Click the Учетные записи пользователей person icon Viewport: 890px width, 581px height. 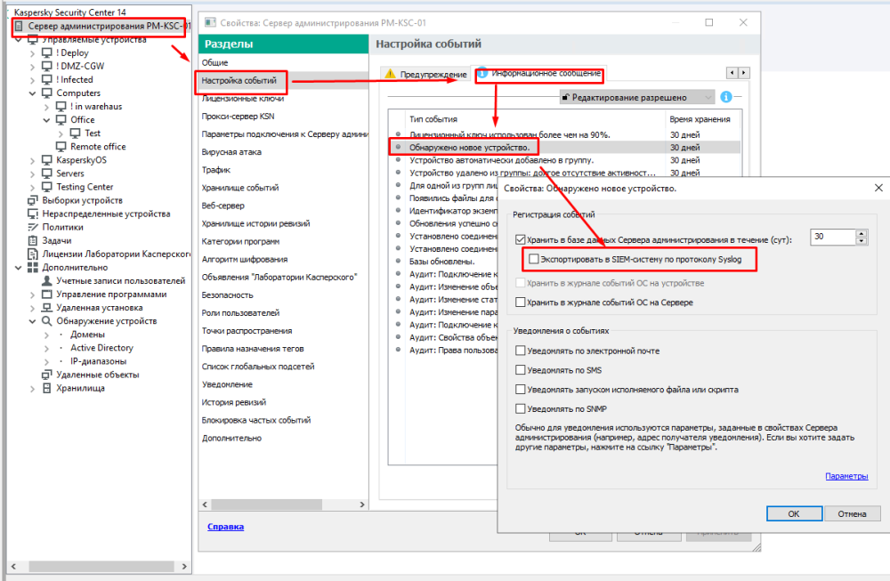coord(47,281)
